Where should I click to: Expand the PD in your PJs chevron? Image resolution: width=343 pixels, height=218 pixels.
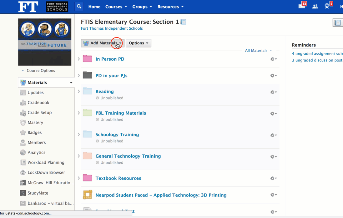(79, 75)
